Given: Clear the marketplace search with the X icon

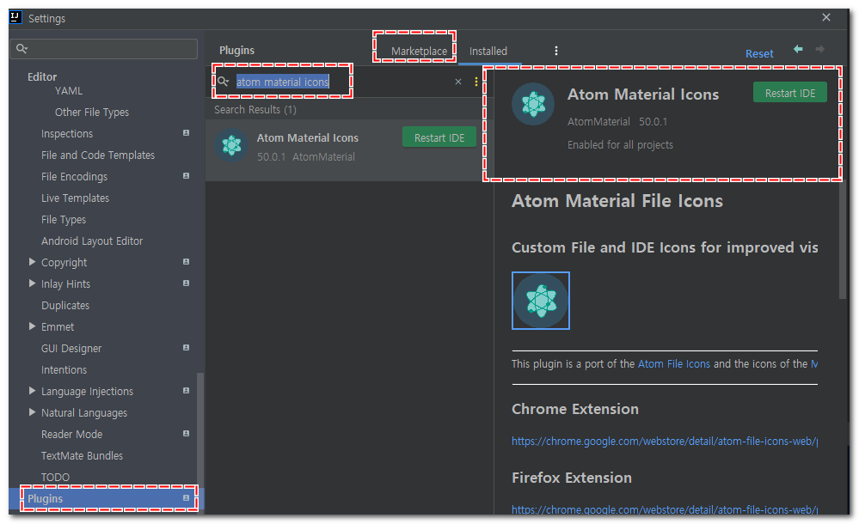Looking at the screenshot, I should tap(457, 80).
